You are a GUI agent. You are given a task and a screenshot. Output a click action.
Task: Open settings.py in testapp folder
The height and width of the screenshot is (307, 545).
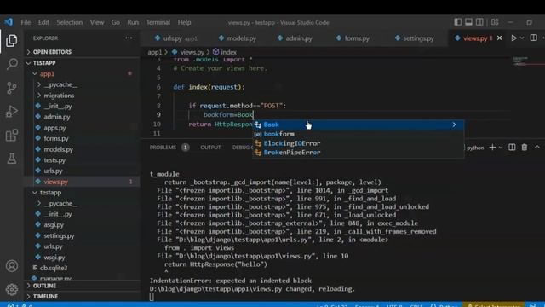click(x=59, y=235)
